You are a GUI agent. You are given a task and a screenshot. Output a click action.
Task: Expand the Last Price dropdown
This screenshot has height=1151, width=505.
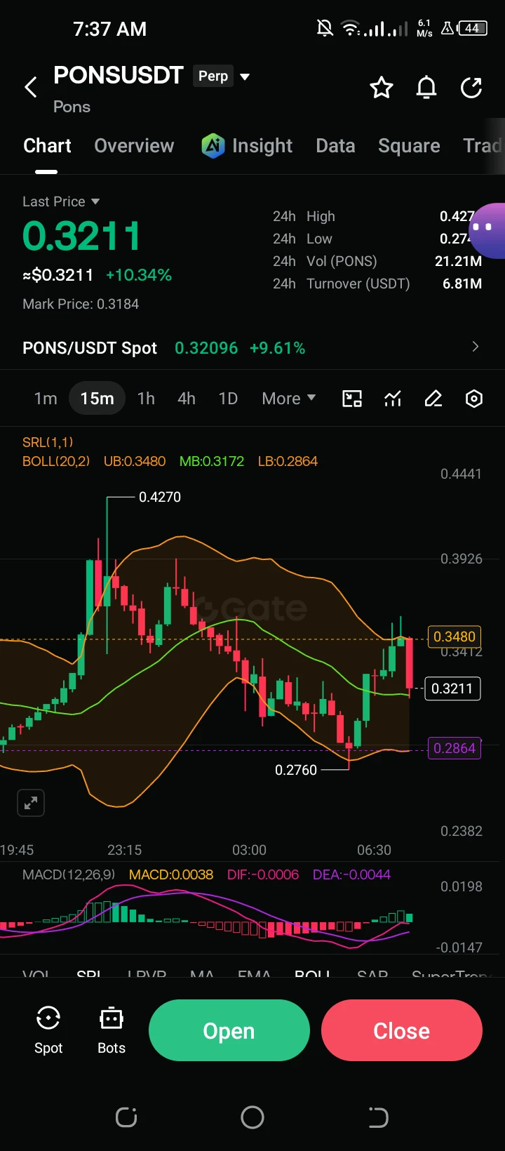[61, 201]
